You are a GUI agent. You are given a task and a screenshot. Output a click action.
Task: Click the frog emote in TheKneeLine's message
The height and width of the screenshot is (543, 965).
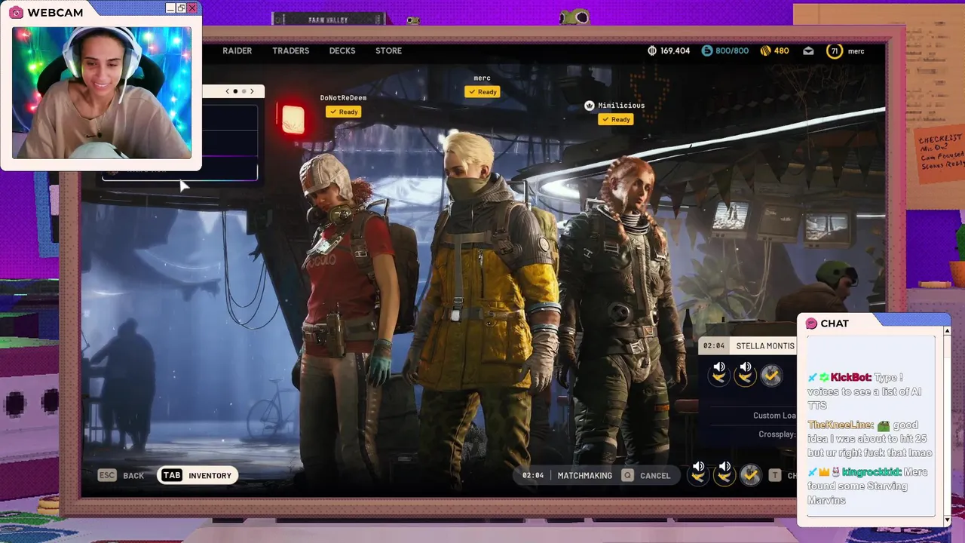coord(883,425)
